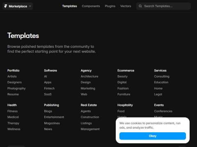Viewport: 197px width, 147px height.
Task: Open the Software category
Action: [x=50, y=71]
